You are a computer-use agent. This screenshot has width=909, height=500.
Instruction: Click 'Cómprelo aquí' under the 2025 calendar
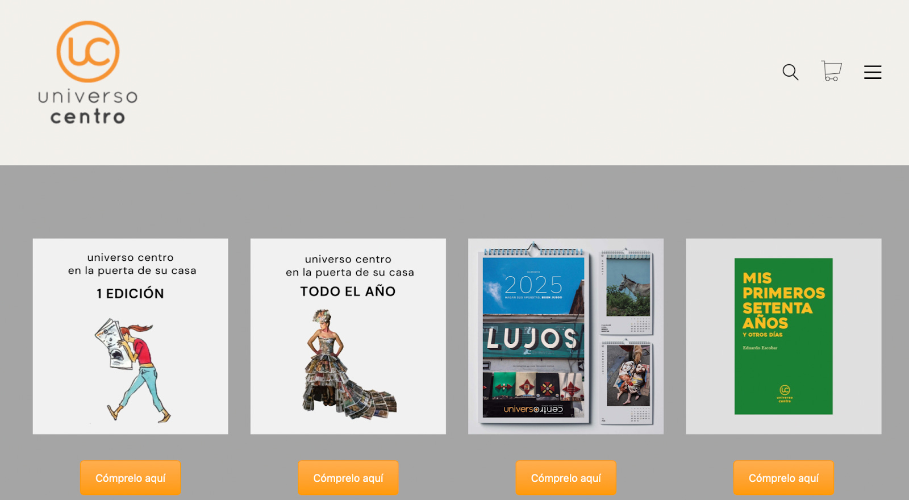coord(566,478)
